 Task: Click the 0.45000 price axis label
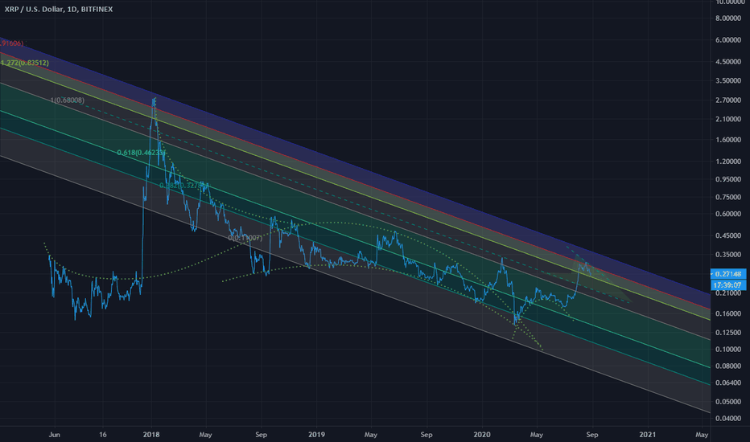tap(728, 235)
